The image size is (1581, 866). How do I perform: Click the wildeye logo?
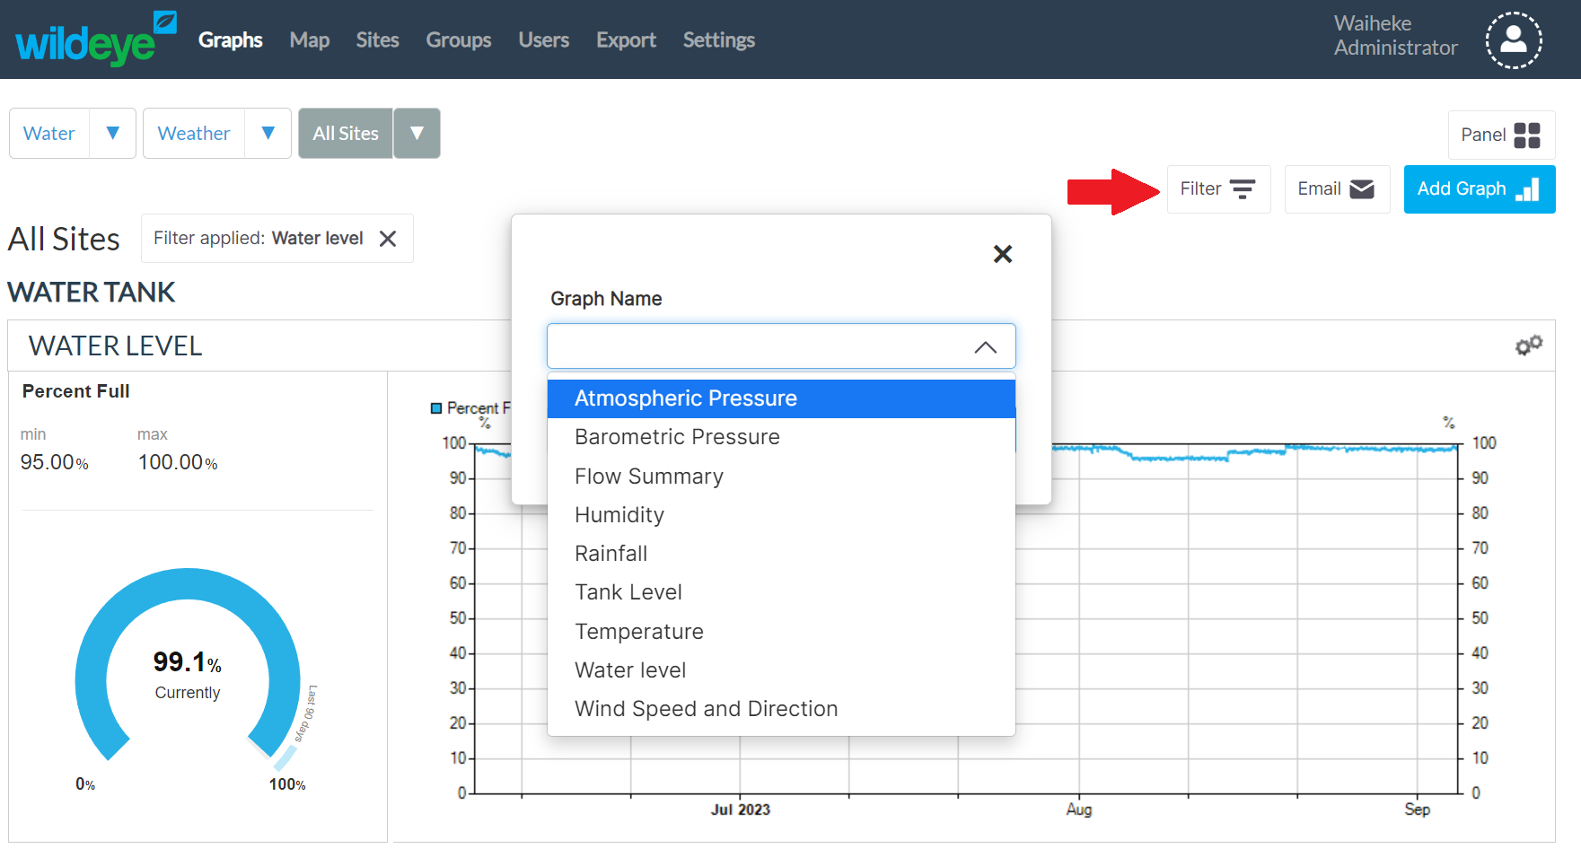coord(95,39)
